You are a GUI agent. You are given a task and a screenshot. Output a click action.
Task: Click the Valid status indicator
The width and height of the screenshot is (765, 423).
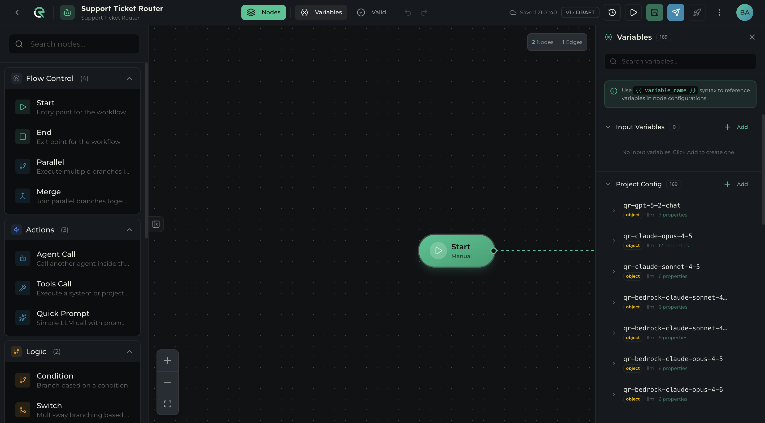pos(372,12)
